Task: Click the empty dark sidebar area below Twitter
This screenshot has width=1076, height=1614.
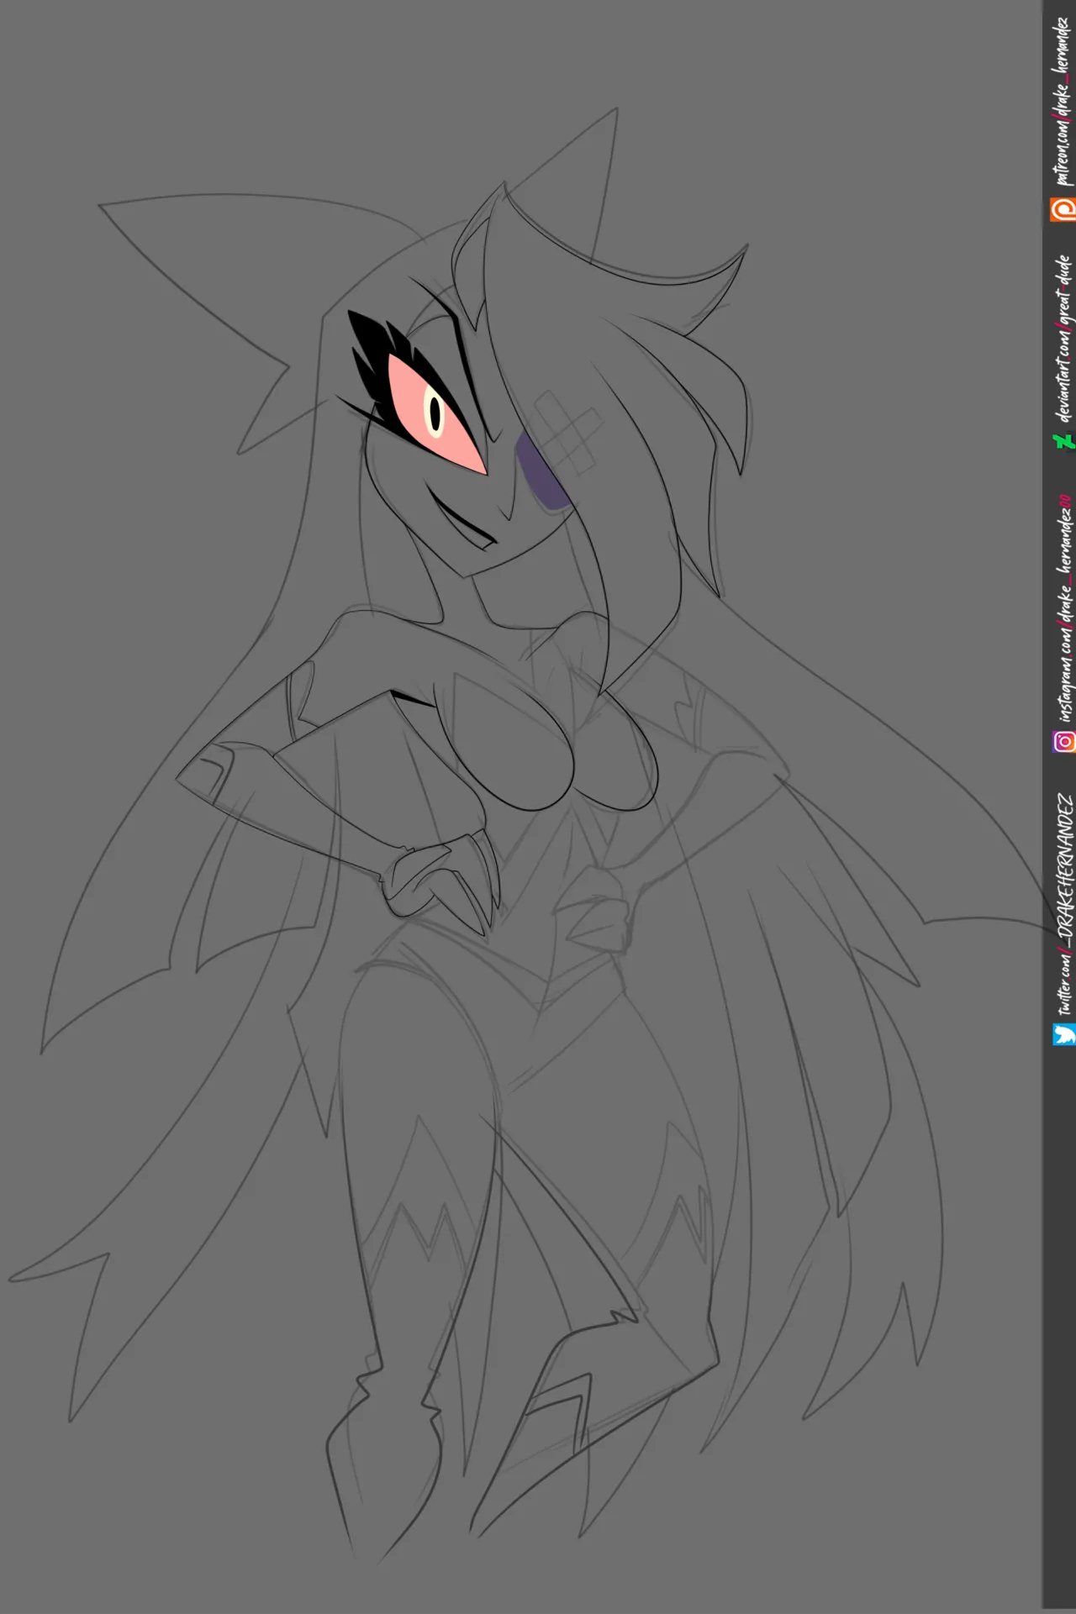Action: coord(1059,1327)
